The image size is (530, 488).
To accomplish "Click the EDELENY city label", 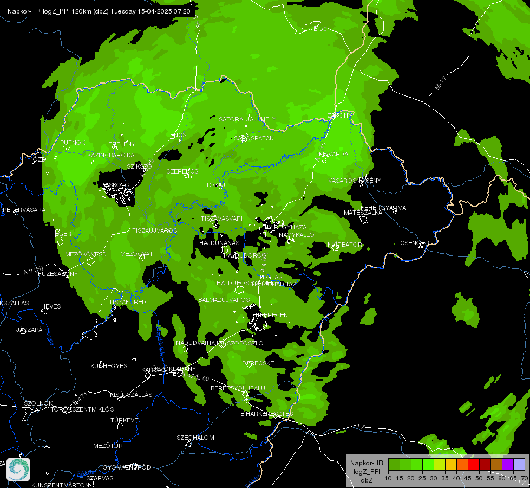I will [x=122, y=144].
